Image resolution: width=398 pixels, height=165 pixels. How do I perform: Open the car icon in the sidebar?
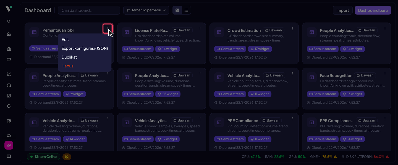pos(9,85)
